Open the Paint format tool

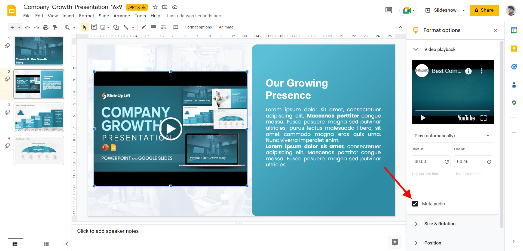pos(55,27)
